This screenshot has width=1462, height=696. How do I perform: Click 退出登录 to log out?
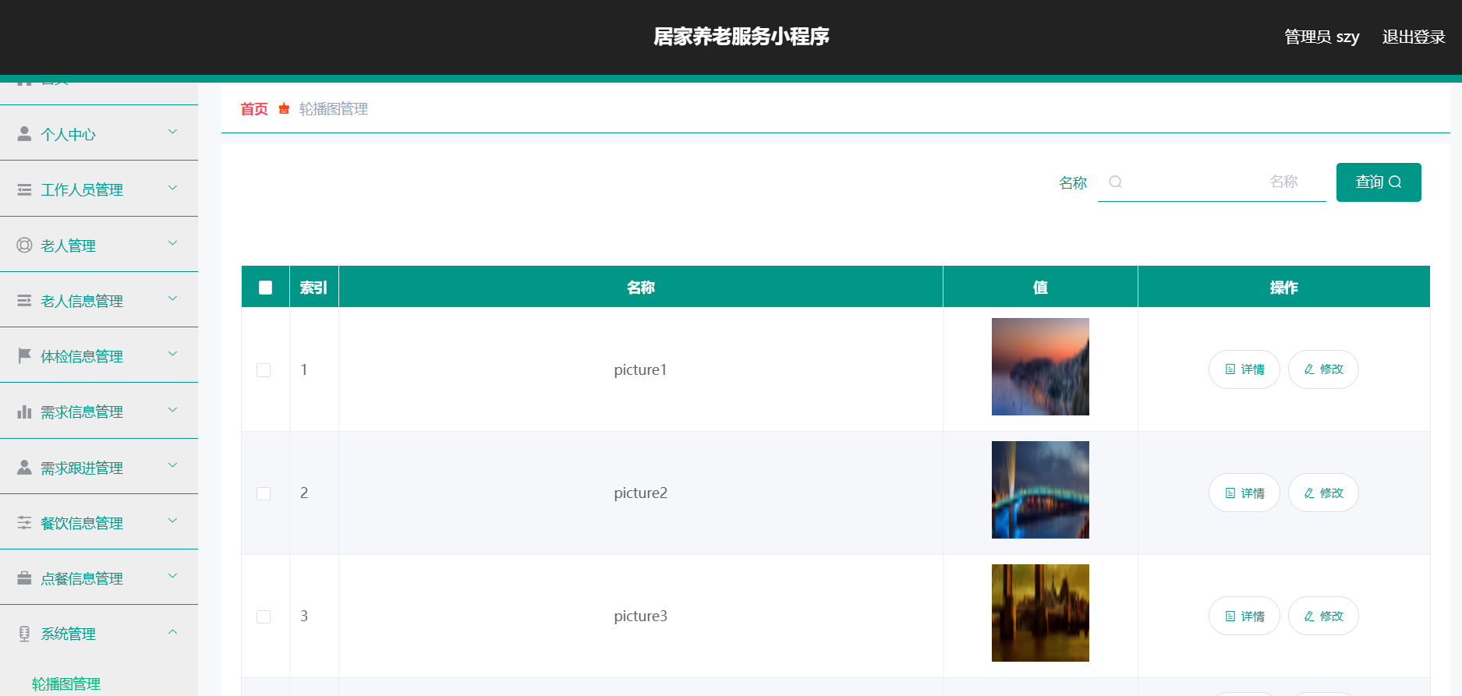coord(1413,37)
